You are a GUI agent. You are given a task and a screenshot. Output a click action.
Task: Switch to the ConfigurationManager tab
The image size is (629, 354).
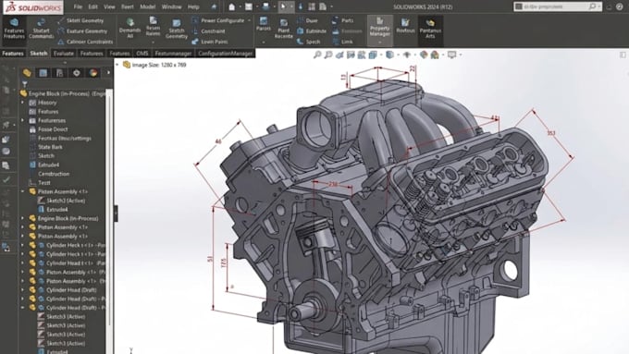tap(225, 54)
